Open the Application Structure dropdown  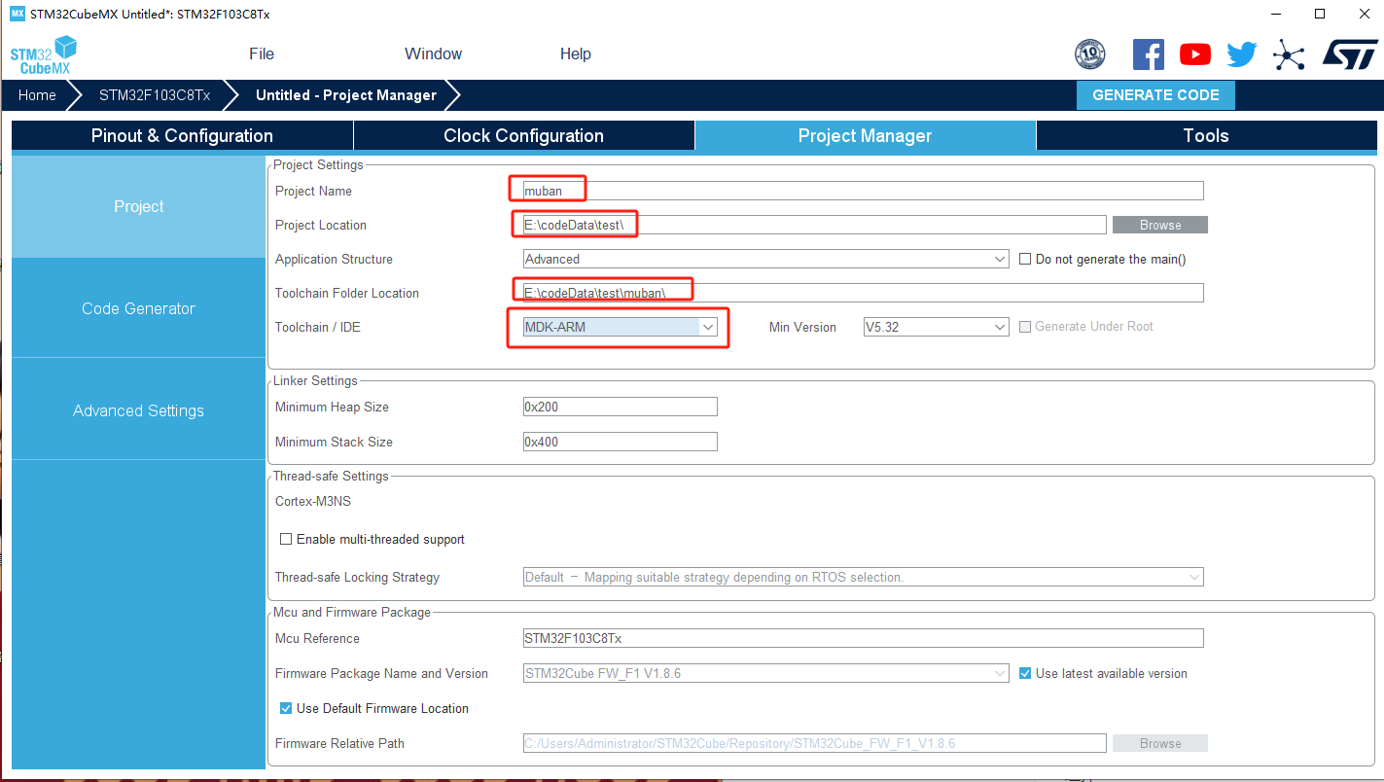coord(766,259)
